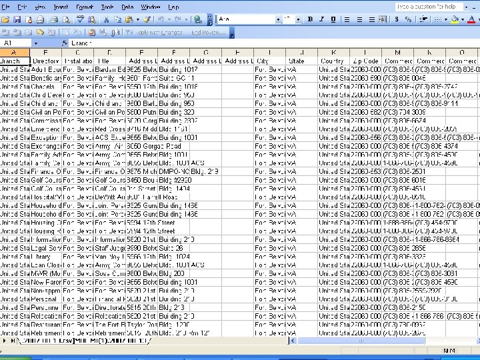Viewport: 480px width, 360px height.
Task: Click the formula bar text field
Action: 274,43
